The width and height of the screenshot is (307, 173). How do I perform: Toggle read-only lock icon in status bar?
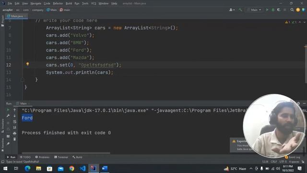pos(303,161)
